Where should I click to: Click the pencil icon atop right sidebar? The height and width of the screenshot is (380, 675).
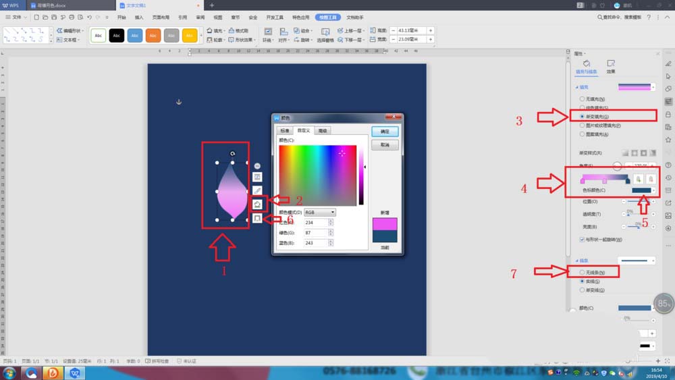coord(668,63)
